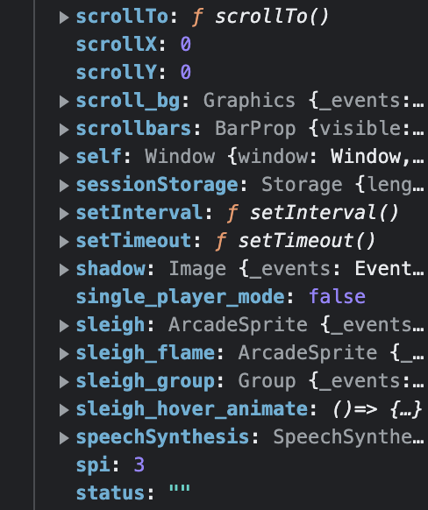Click the single_player_mode property name
Image resolution: width=428 pixels, height=510 pixels.
coord(181,297)
